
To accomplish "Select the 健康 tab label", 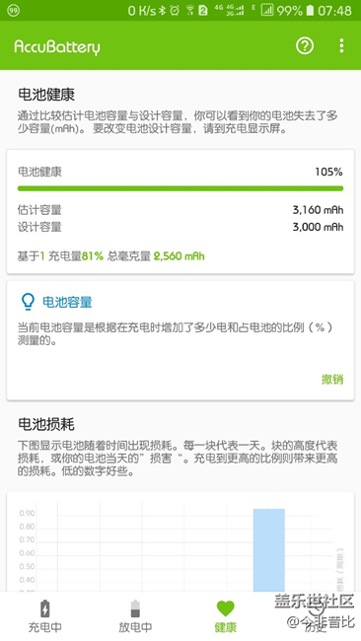I will [x=226, y=627].
